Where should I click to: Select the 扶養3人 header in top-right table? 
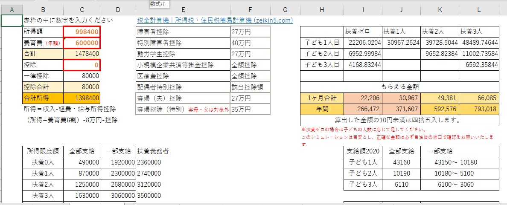(x=479, y=32)
